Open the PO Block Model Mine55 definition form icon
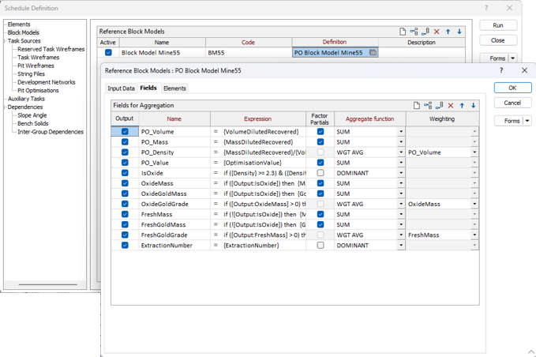The height and width of the screenshot is (357, 536). tap(373, 53)
